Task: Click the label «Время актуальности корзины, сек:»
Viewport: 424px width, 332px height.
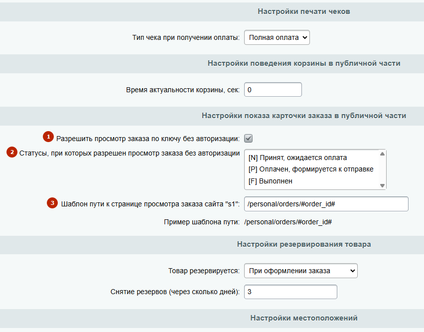Action: (183, 90)
